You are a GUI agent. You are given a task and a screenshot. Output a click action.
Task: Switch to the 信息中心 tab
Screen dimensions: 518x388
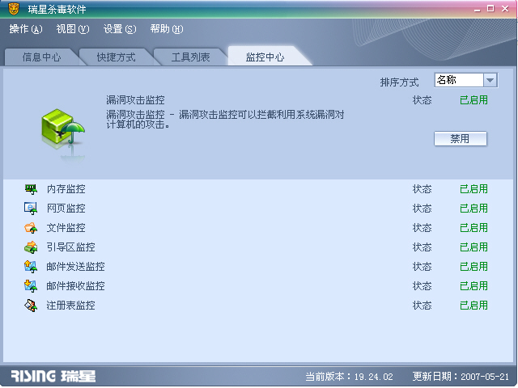click(41, 57)
